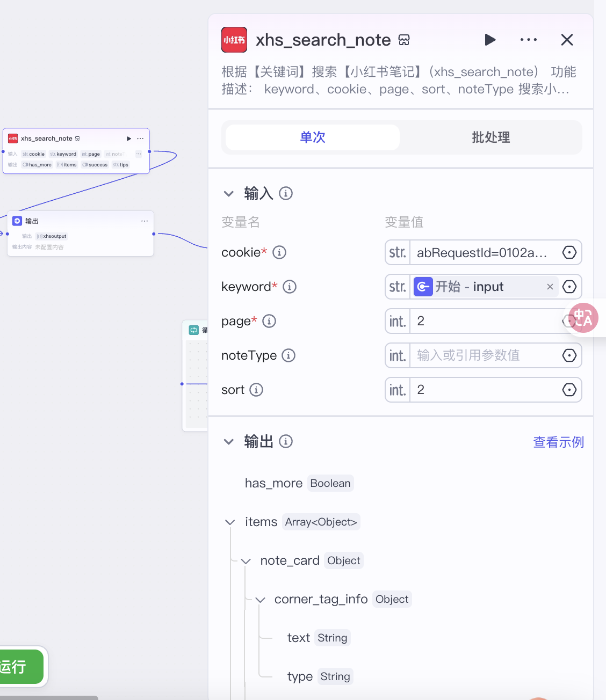Click the floating translate widget icon

[583, 318]
